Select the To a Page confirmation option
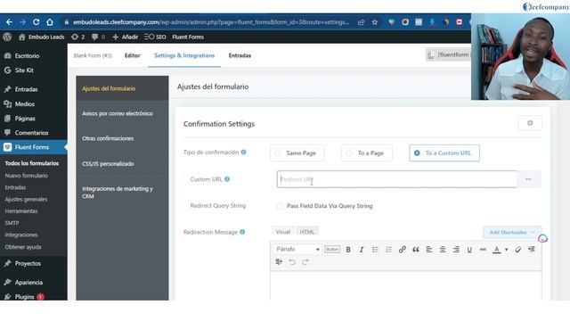The width and height of the screenshot is (570, 321). (367, 152)
